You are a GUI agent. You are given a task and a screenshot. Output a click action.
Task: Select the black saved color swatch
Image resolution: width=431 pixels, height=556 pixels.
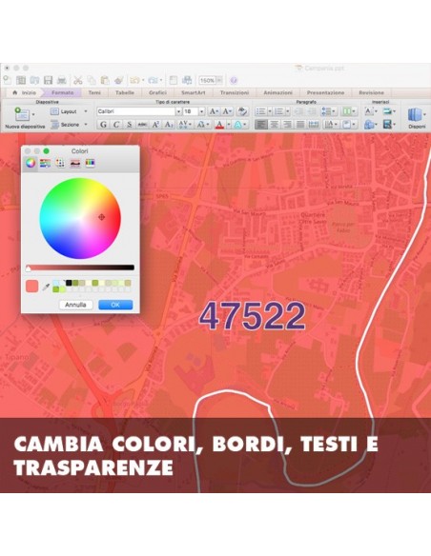click(69, 283)
